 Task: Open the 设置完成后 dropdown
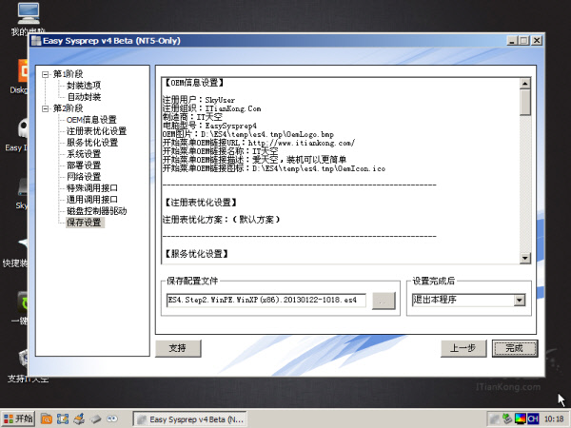pyautogui.click(x=520, y=301)
